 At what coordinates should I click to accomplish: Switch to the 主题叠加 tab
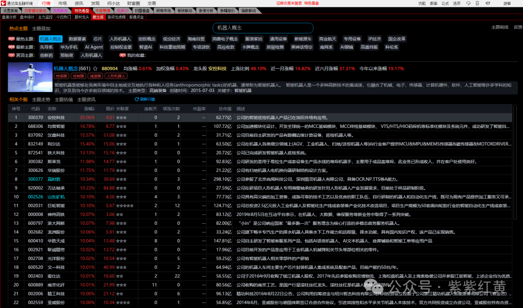[41, 29]
